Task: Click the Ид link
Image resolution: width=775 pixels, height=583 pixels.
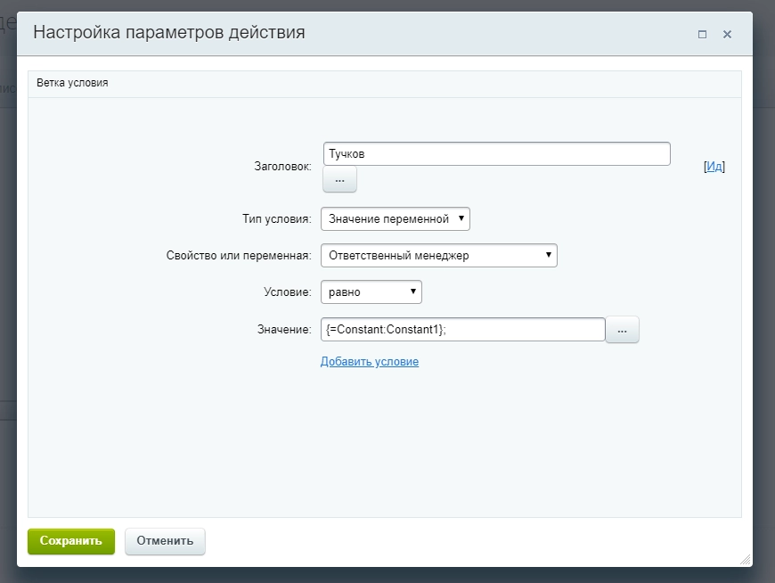Action: 716,165
